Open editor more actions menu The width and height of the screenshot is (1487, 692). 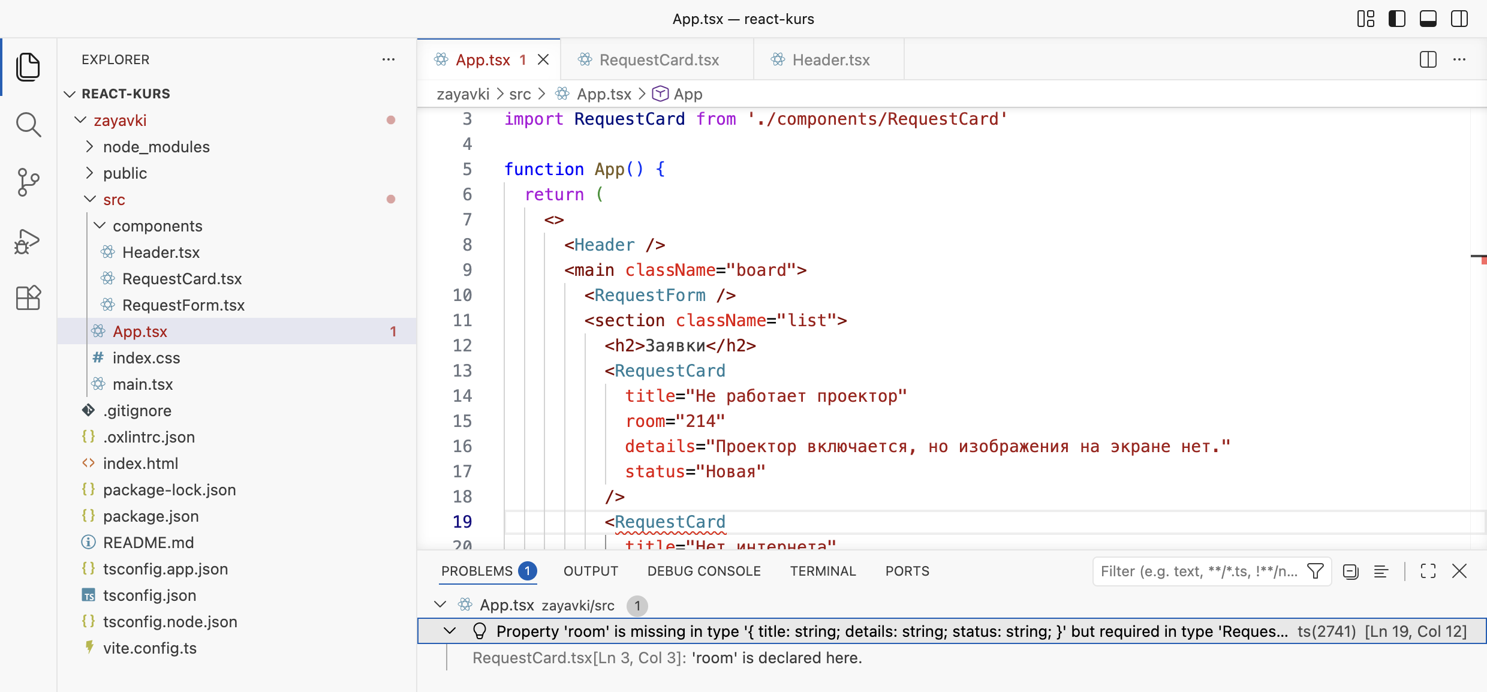point(1459,59)
